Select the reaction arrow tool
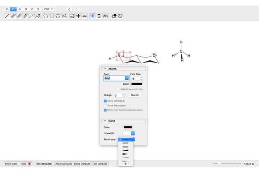 pyautogui.click(x=72, y=16)
